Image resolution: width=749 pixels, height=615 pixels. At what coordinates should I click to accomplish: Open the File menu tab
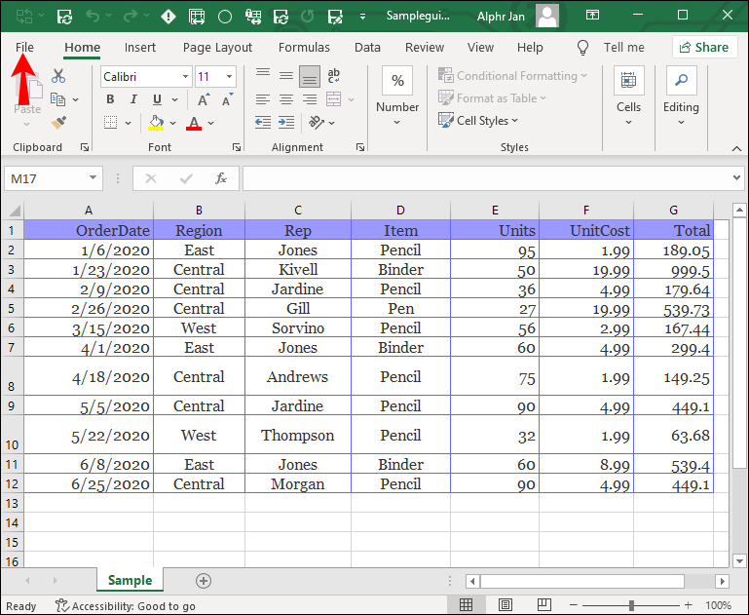pos(24,47)
